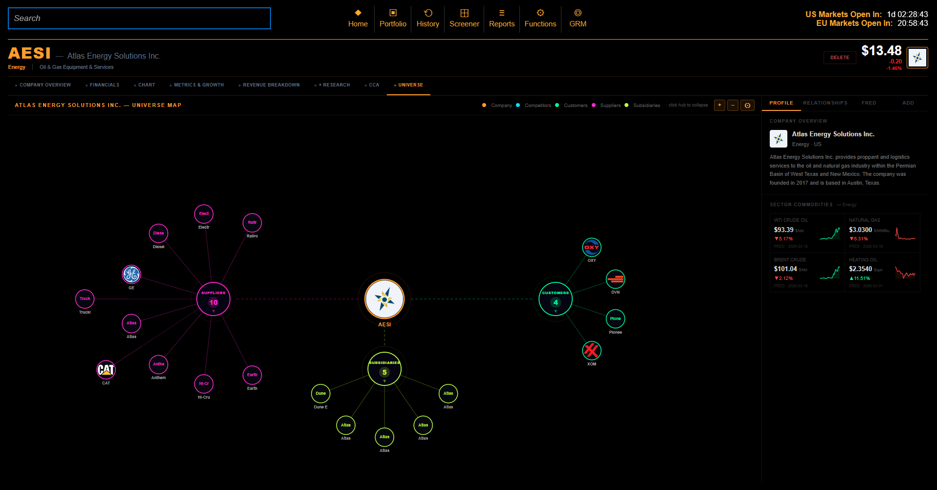Open the Portfolio navigation item
Viewport: 937px width, 490px height.
point(393,19)
